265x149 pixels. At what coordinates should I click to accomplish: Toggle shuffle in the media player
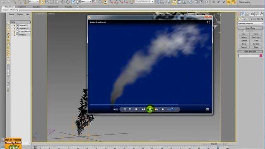point(125,109)
